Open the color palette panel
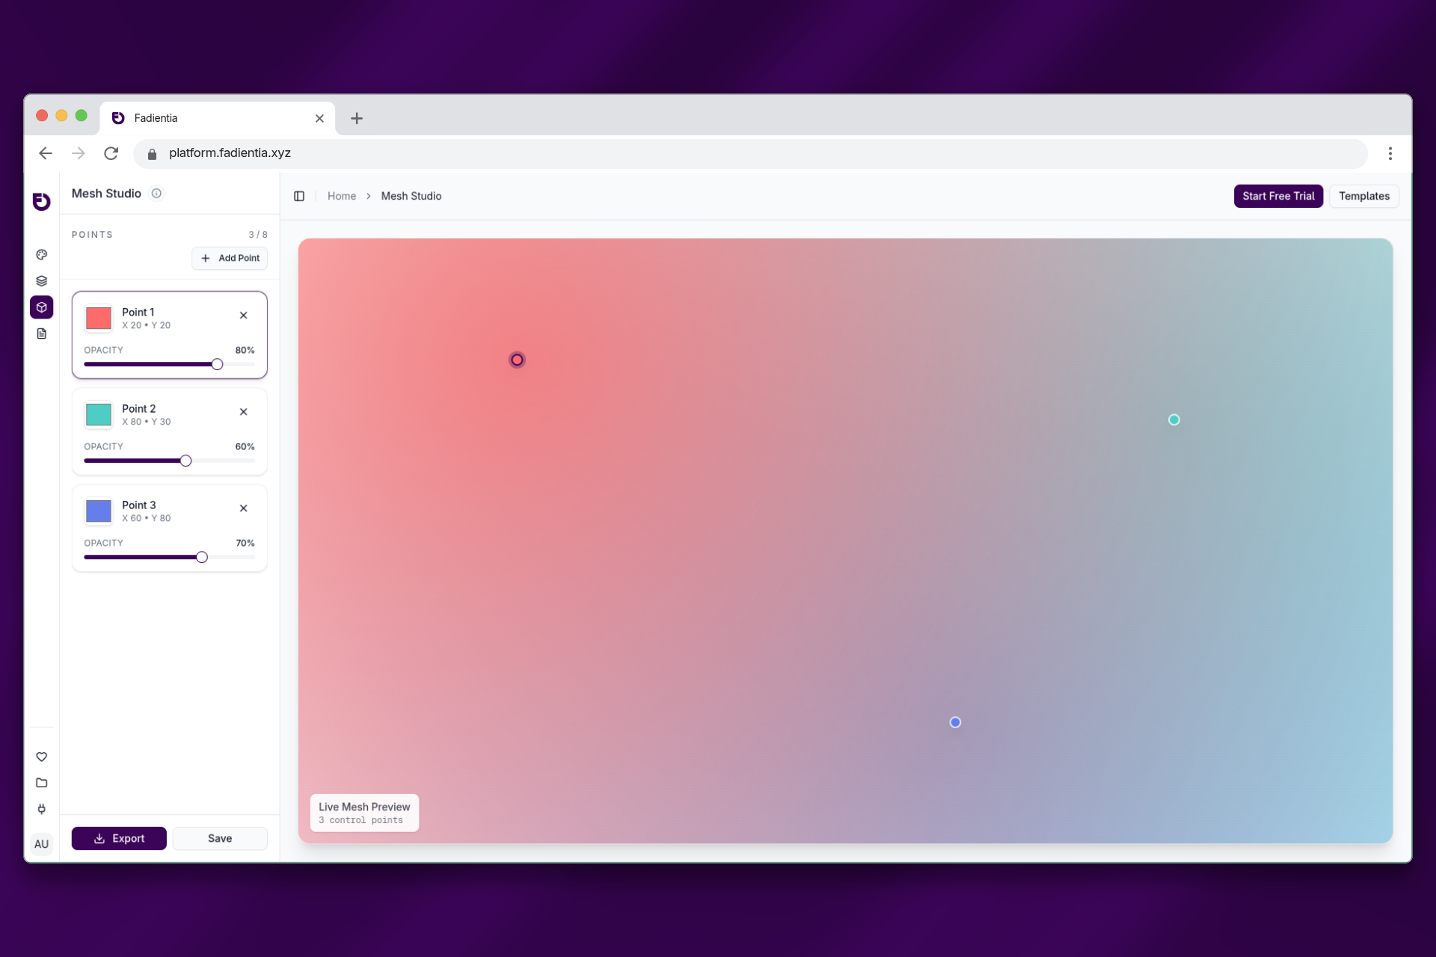The height and width of the screenshot is (957, 1436). (42, 254)
